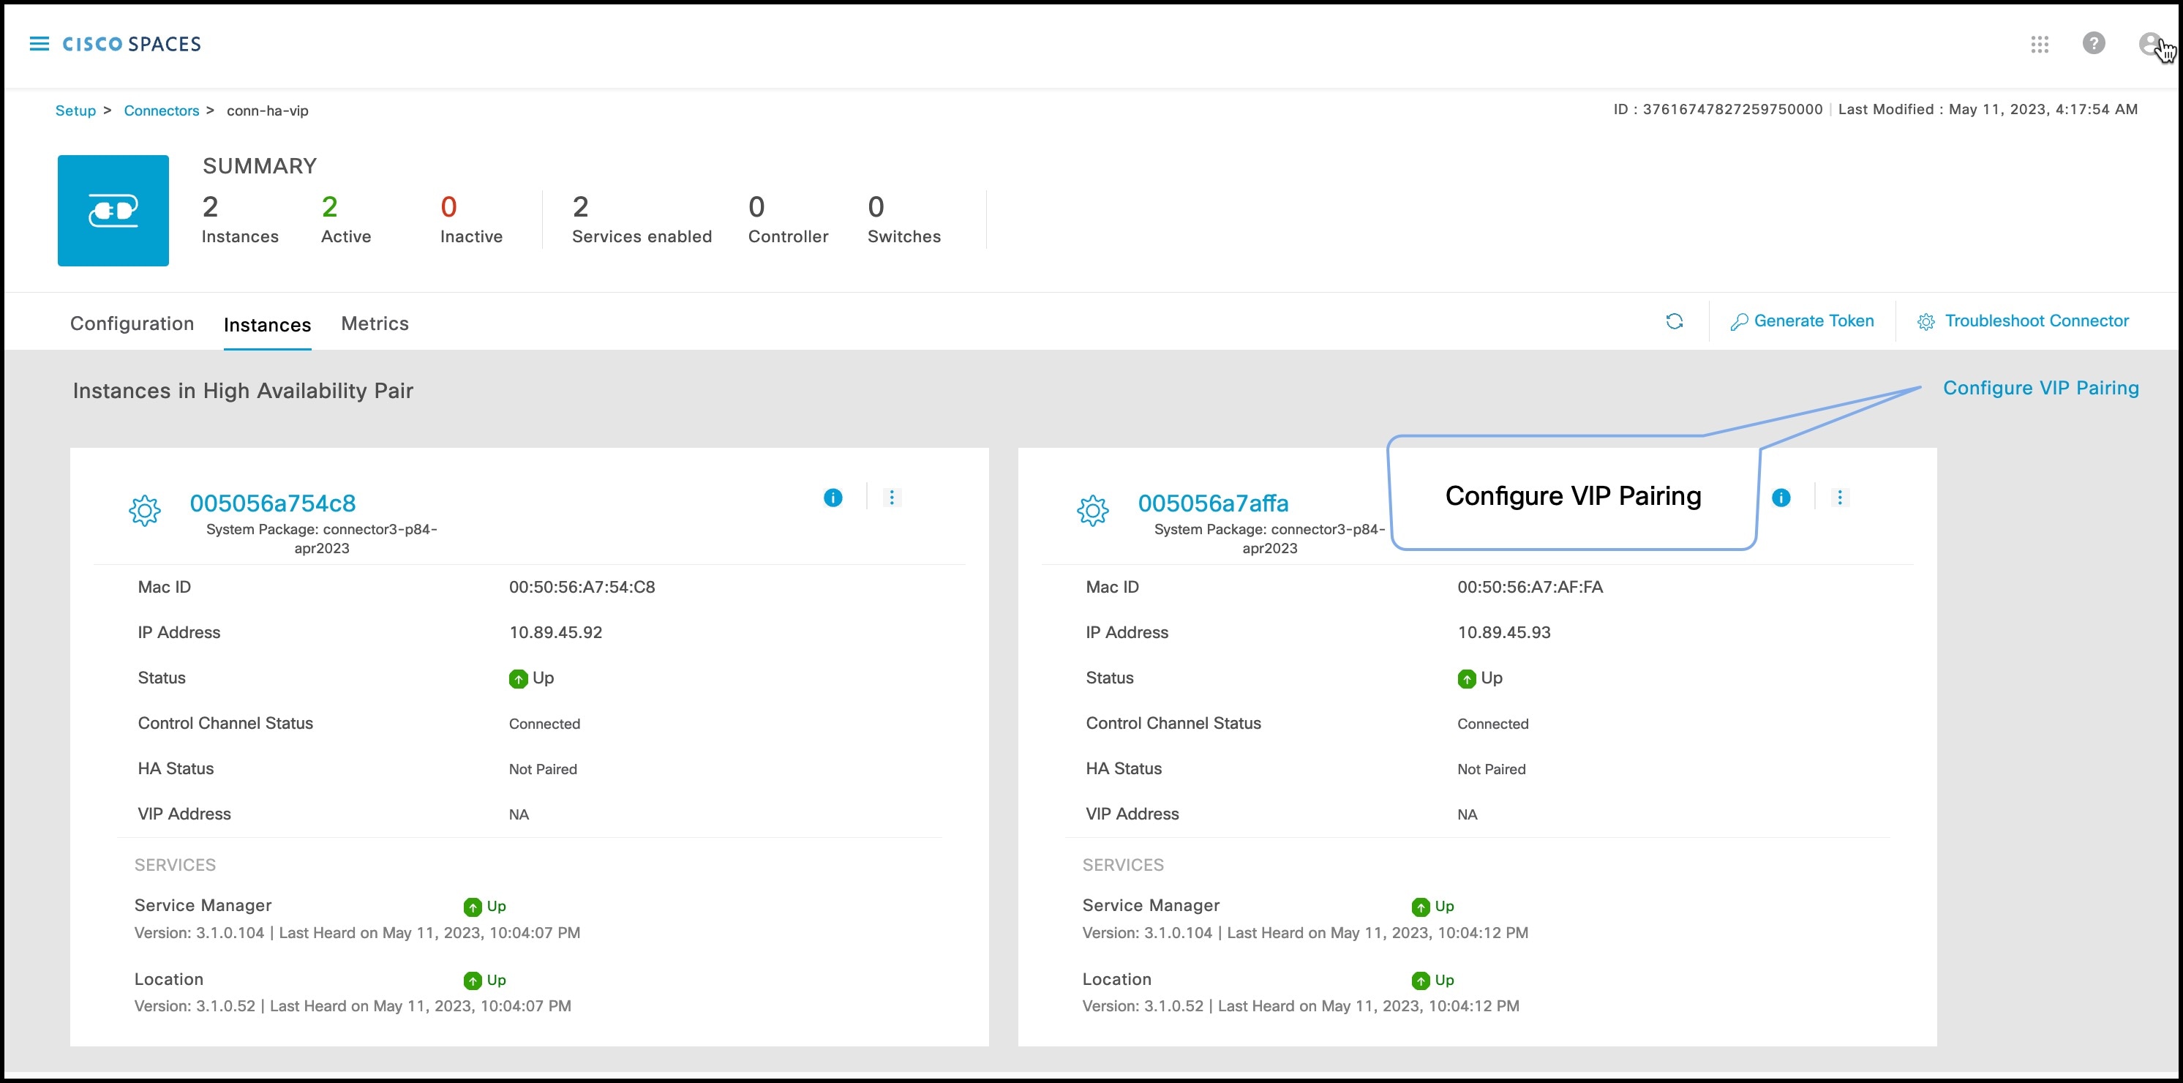Viewport: 2183px width, 1083px height.
Task: Open settings gear beside connector 005056a754c8
Action: [x=145, y=511]
